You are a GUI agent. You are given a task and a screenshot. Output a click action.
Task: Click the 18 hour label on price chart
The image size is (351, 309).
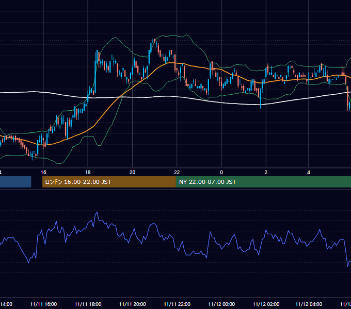(88, 173)
